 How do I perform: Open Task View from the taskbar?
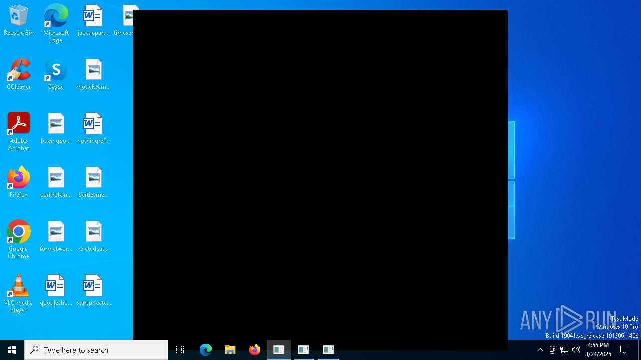pos(180,350)
